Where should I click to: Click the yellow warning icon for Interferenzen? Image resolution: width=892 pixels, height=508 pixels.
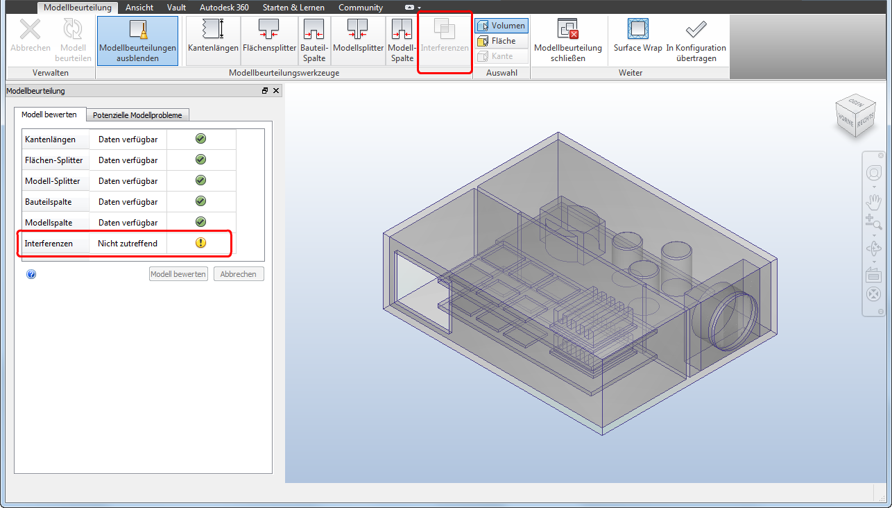click(200, 243)
